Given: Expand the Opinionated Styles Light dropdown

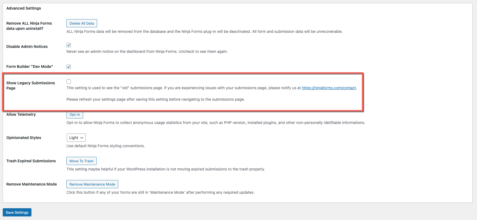Looking at the screenshot, I should coord(76,138).
